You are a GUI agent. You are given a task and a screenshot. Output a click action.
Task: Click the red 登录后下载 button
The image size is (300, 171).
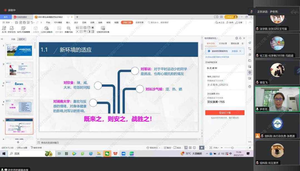tap(225, 113)
